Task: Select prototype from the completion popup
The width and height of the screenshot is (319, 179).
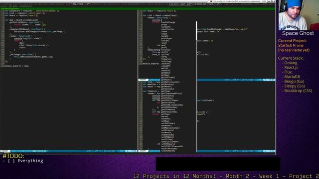Action: click(166, 38)
